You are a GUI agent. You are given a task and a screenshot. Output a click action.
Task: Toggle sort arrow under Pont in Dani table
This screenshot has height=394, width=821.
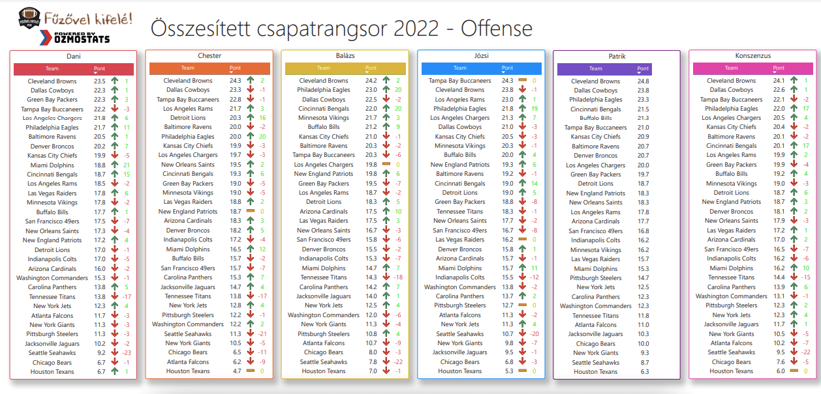95,73
